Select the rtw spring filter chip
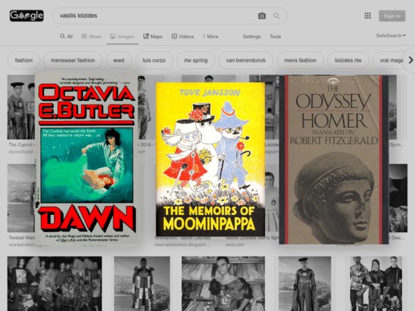 coord(196,60)
